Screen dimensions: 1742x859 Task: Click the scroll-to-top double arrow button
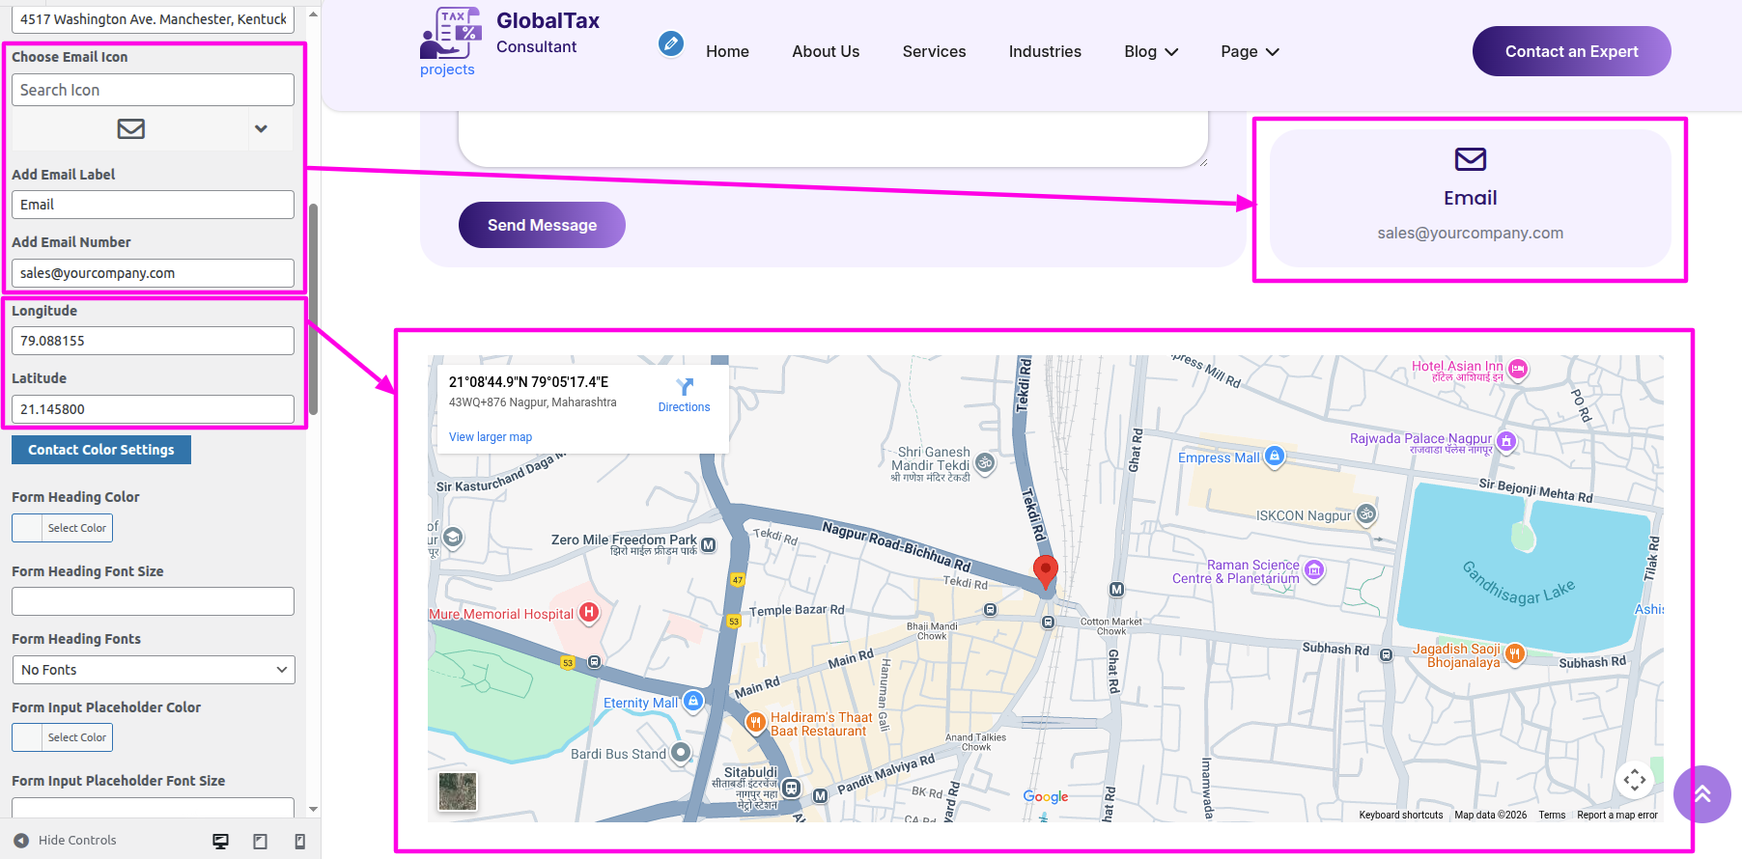tap(1701, 793)
